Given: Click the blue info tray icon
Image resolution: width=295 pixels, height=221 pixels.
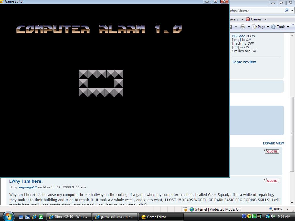Looking at the screenshot, I should (x=244, y=216).
